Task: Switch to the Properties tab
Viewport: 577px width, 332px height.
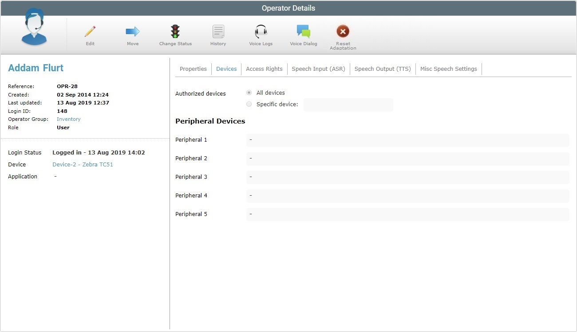Action: (193, 69)
